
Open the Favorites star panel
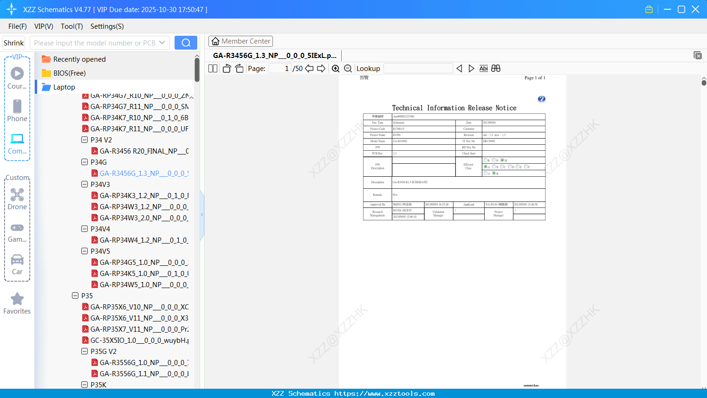click(x=17, y=303)
